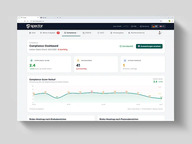This screenshot has width=192, height=144.
Task: Click the Offene Hinweise count 1
Action: pos(124,65)
